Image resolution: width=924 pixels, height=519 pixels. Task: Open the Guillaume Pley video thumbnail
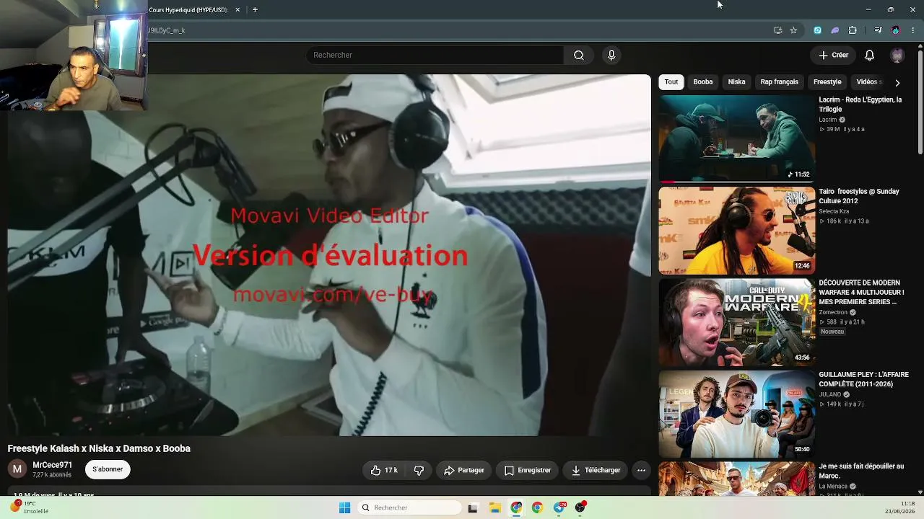(x=736, y=414)
